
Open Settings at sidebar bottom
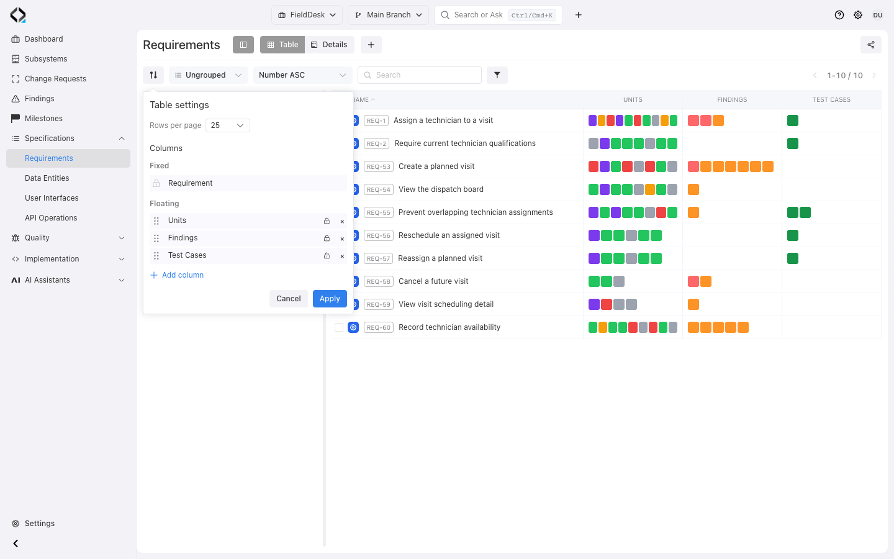68,524
